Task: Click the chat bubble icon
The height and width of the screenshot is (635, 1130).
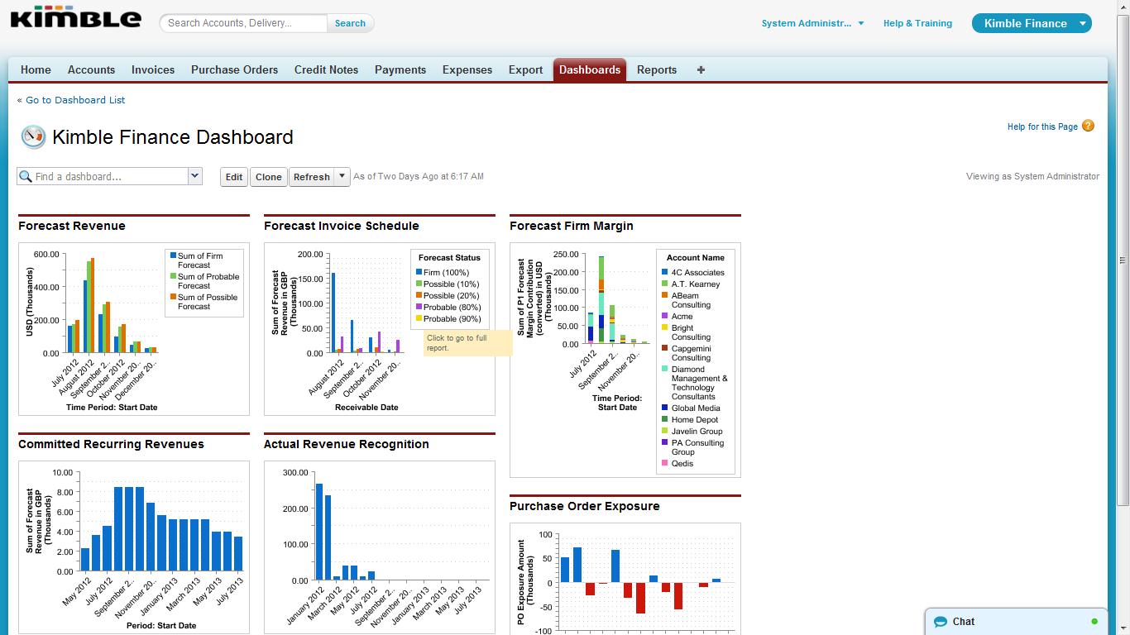Action: pos(940,622)
